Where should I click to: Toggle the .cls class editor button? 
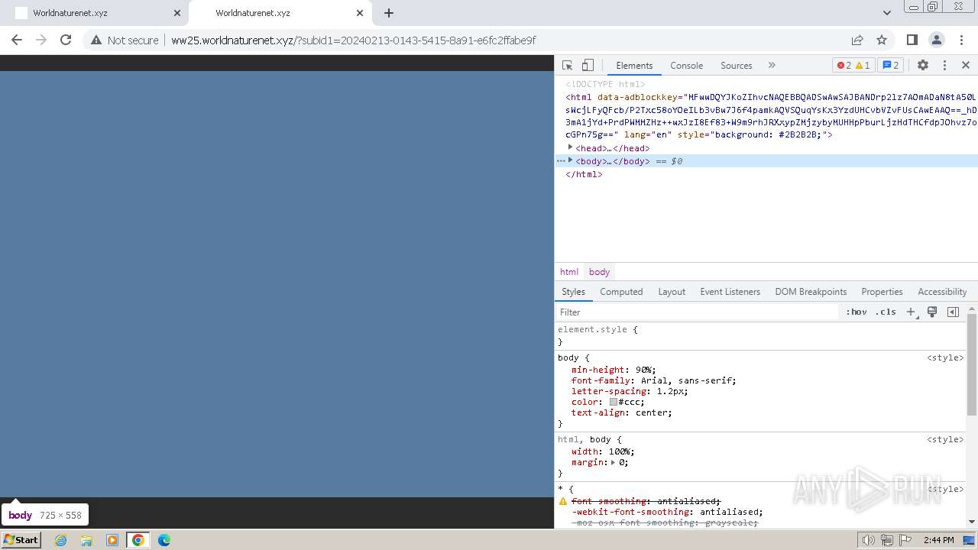pyautogui.click(x=886, y=312)
